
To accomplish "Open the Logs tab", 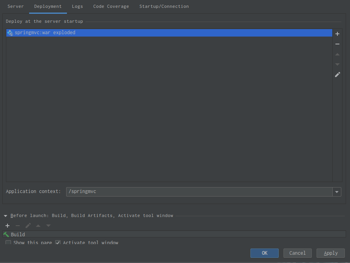I will click(77, 6).
